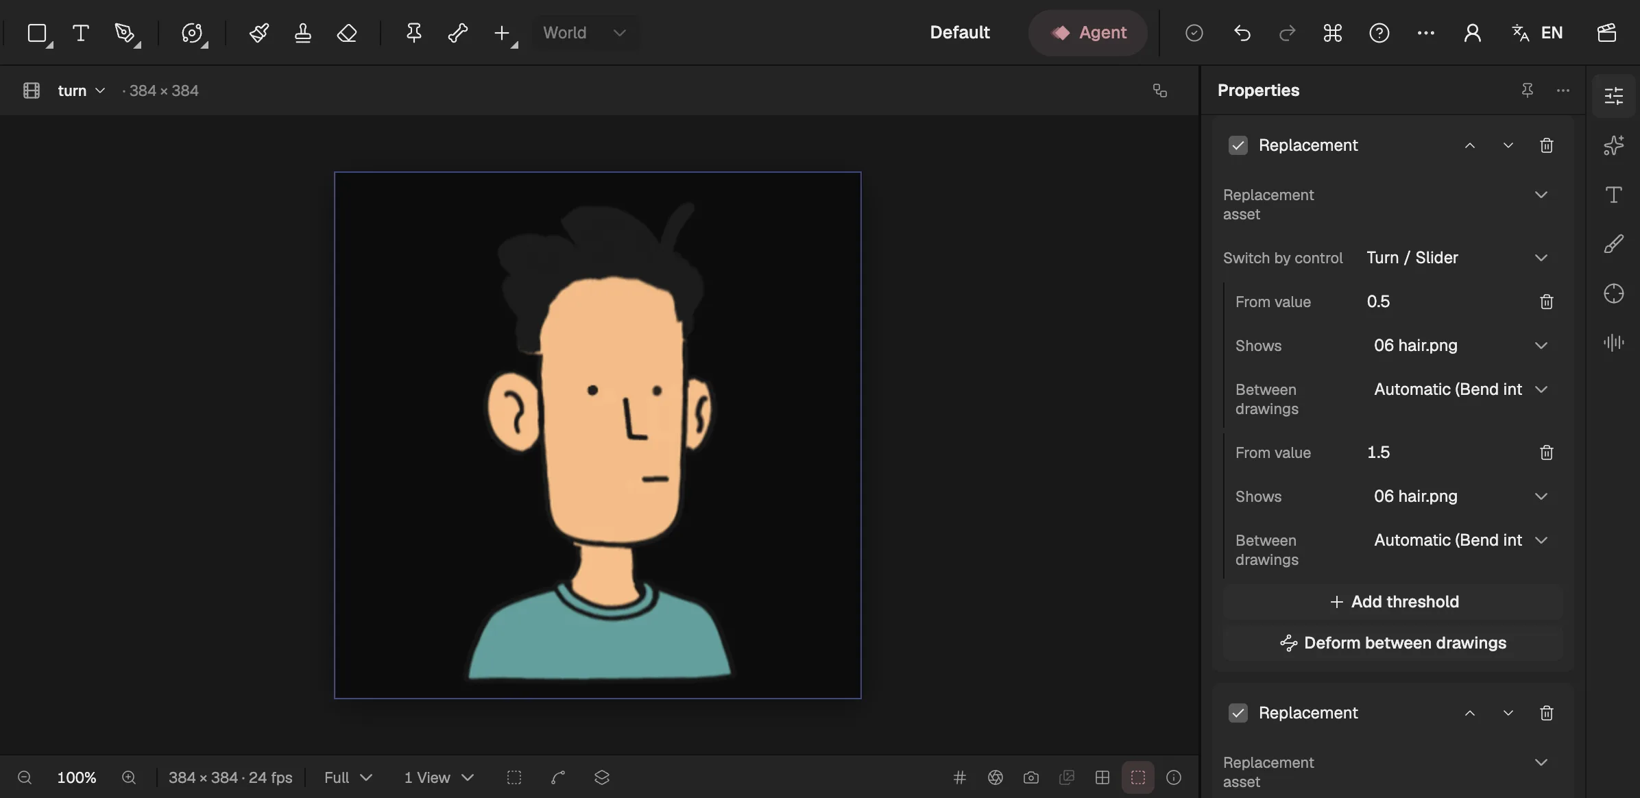The image size is (1640, 798).
Task: Open the 1 View dropdown
Action: point(439,777)
